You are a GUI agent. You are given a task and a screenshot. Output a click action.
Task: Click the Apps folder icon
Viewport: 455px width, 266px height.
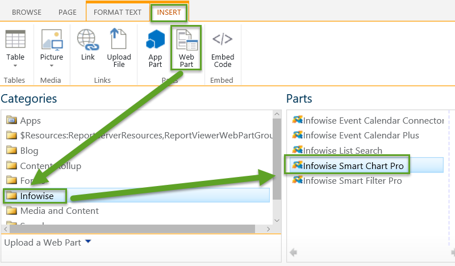pyautogui.click(x=11, y=120)
